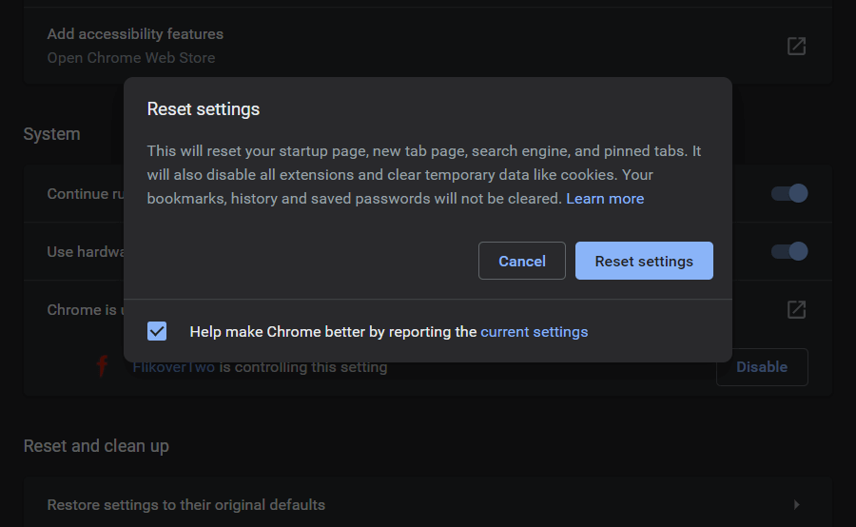This screenshot has width=856, height=527.
Task: Click the external link icon in the Chrome proxy row
Action: (796, 309)
